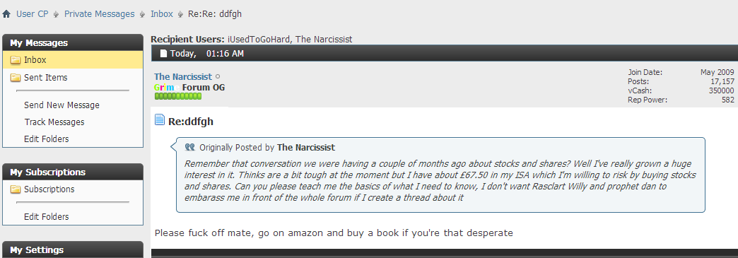Open Sent Items in sidebar
This screenshot has width=738, height=258.
coord(46,77)
